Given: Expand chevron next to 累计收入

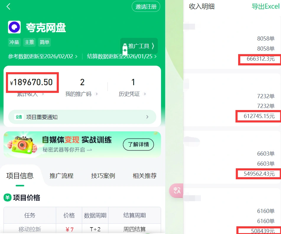Looking at the screenshot, I should 43,94.
